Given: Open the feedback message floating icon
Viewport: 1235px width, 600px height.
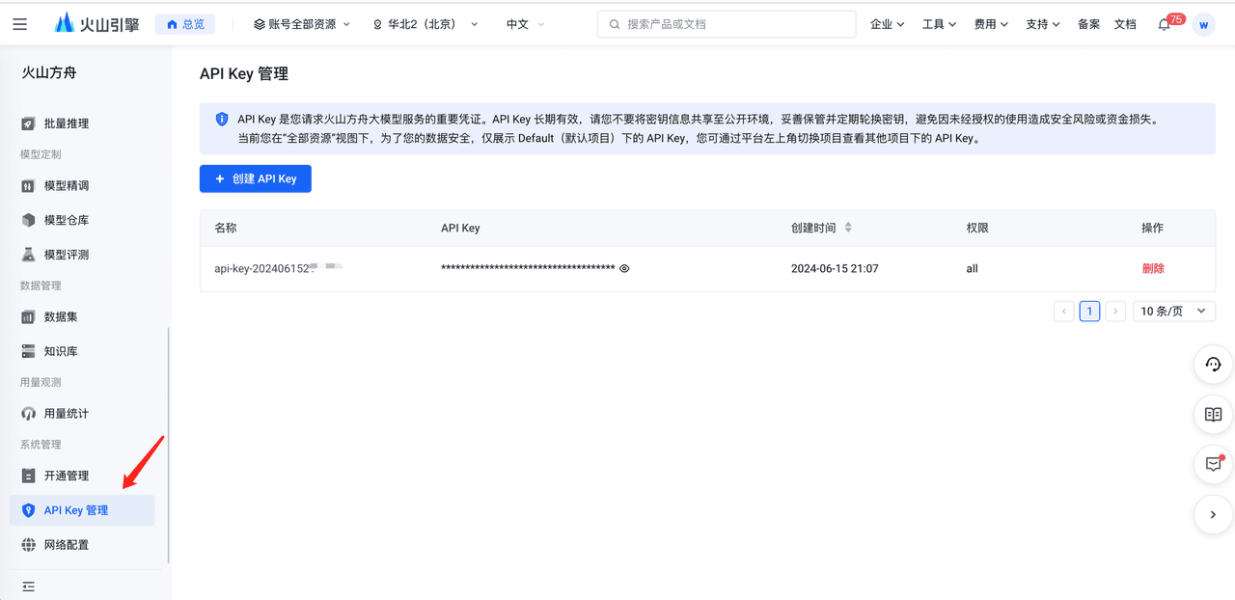Looking at the screenshot, I should point(1214,465).
